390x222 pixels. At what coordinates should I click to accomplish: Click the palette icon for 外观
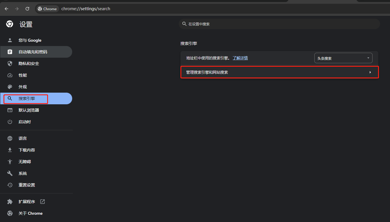10,87
